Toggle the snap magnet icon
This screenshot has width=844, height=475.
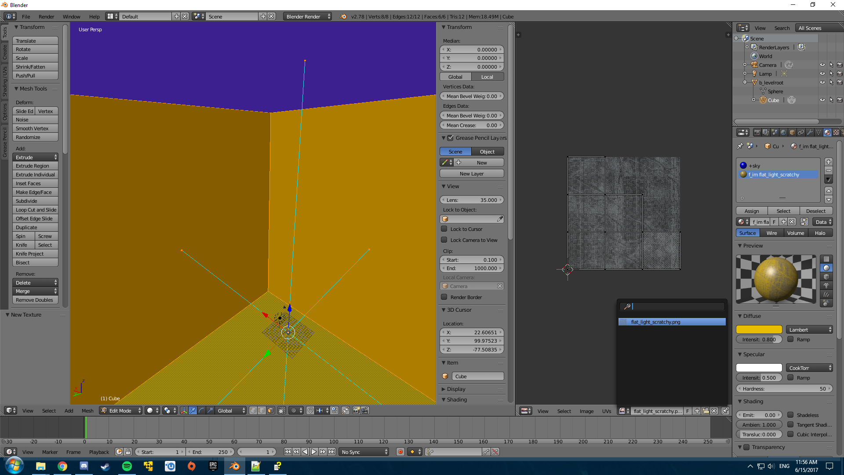click(x=310, y=410)
